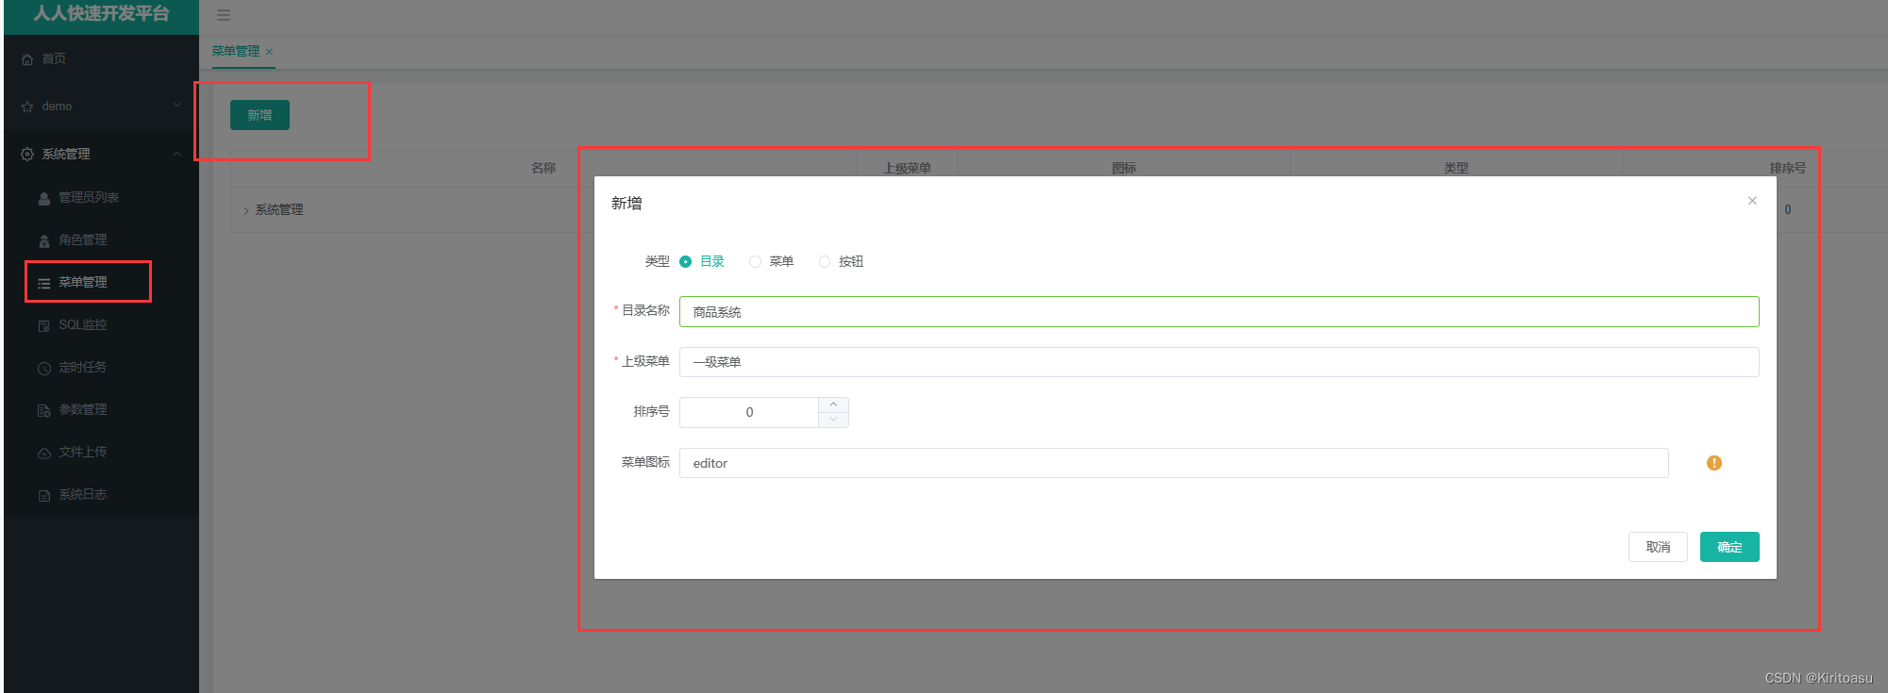Switch to the 菜单管理 tab
Screen dimensions: 1888x693
[236, 51]
